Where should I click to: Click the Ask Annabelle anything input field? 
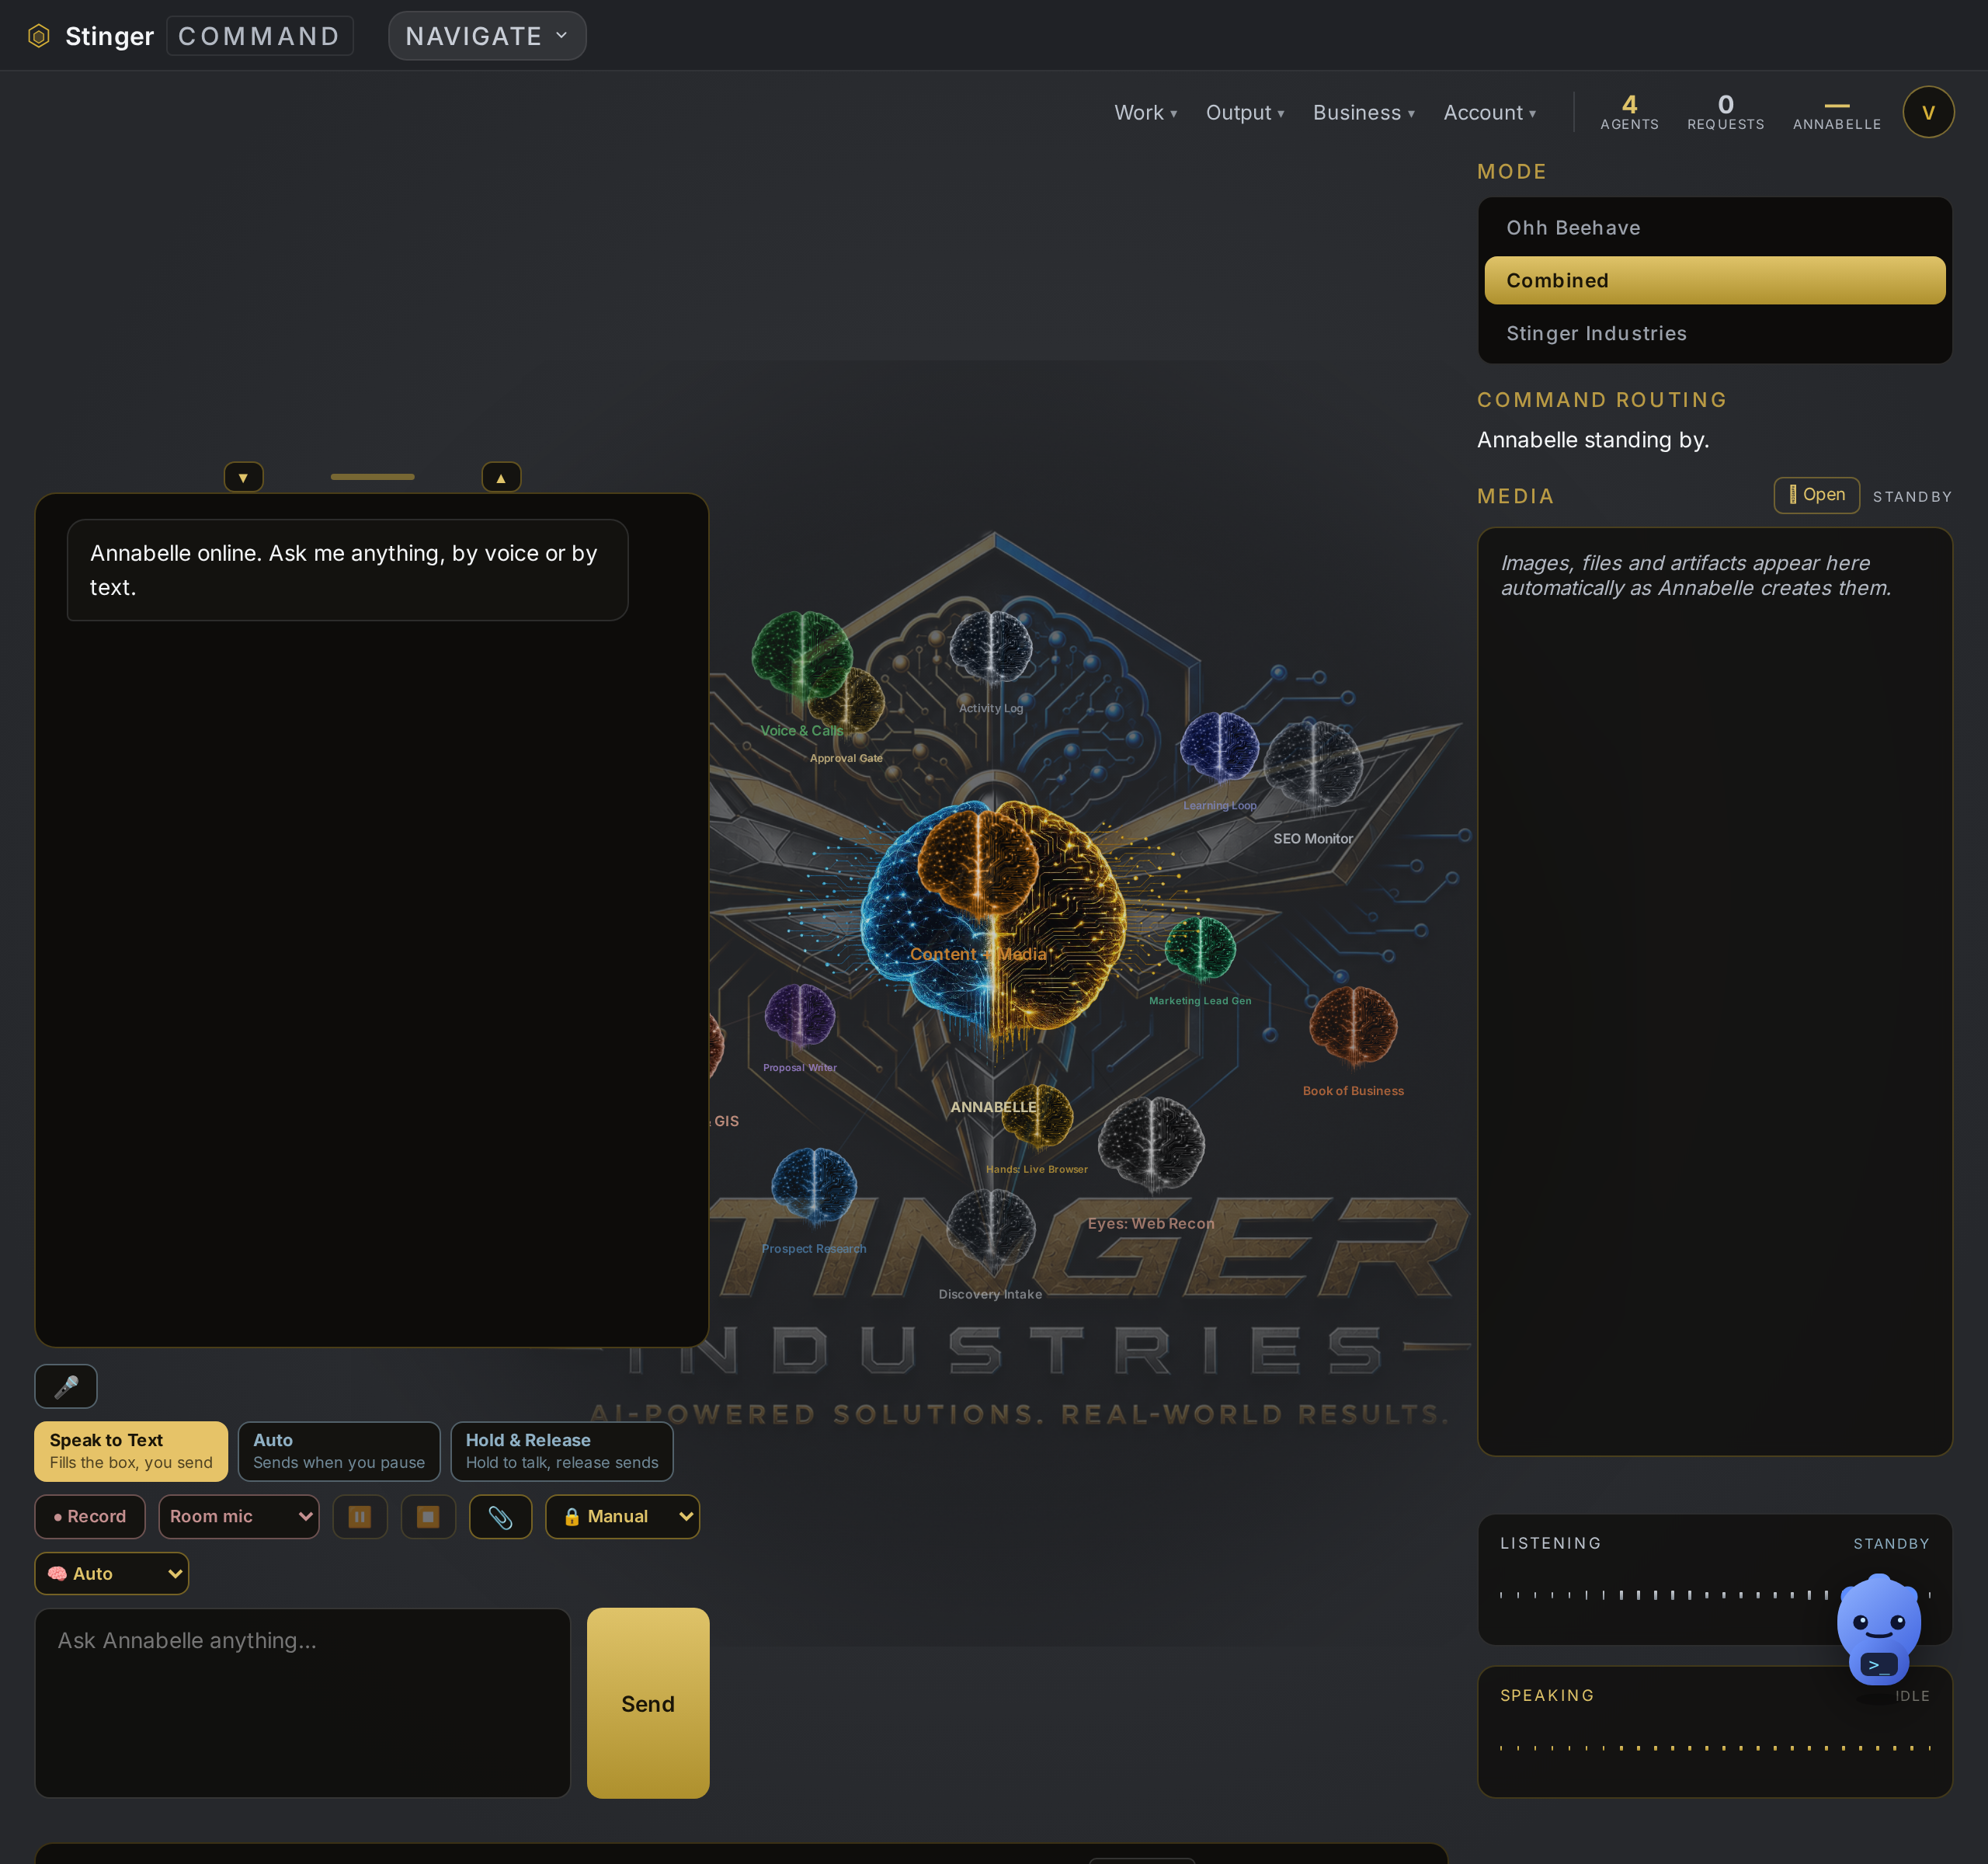302,1703
